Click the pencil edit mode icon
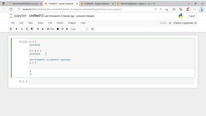Image resolution: width=206 pixels, height=116 pixels. [x=170, y=23]
